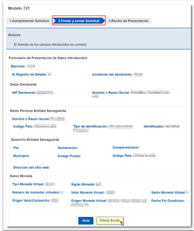This screenshot has height=231, width=194.
Task: Click the Dirección del sitio web label
Action: click(x=31, y=167)
